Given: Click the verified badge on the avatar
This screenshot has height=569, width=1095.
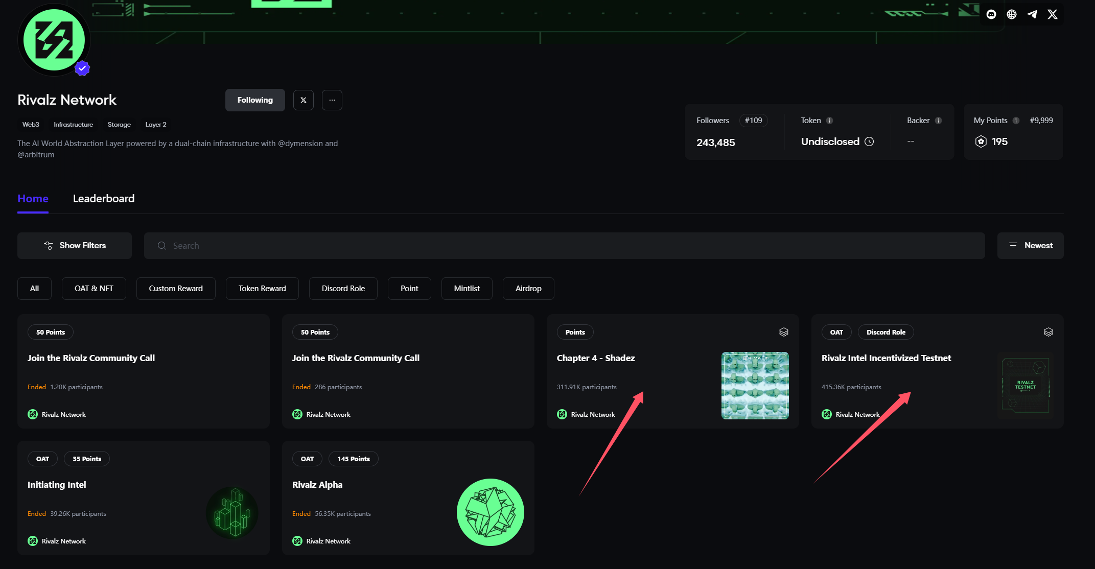Looking at the screenshot, I should [82, 68].
